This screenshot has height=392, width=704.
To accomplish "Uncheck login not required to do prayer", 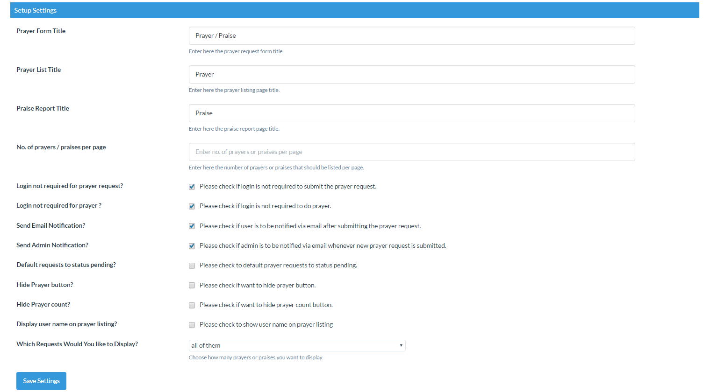I will pos(192,206).
